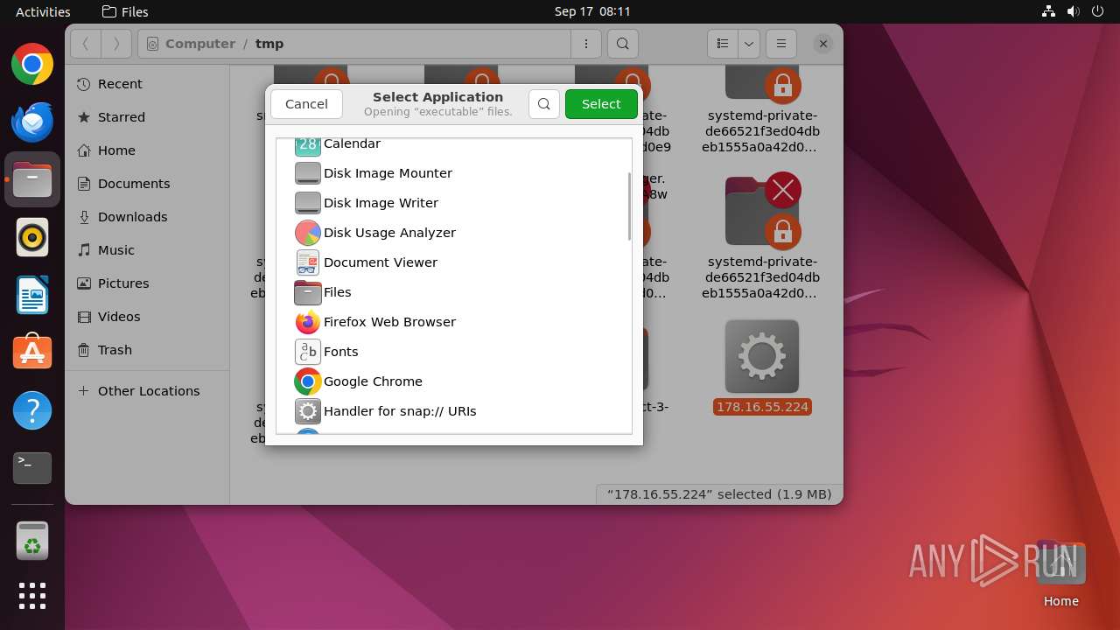The width and height of the screenshot is (1120, 630).
Task: Launch Terminal from the dock
Action: (32, 468)
